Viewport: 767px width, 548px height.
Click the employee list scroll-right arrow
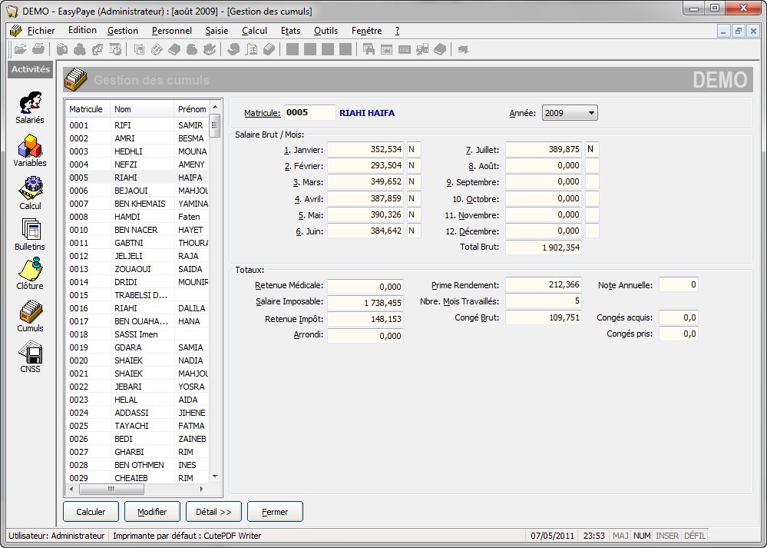201,489
